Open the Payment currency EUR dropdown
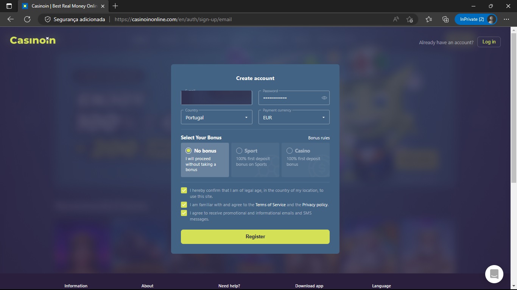 (x=294, y=117)
